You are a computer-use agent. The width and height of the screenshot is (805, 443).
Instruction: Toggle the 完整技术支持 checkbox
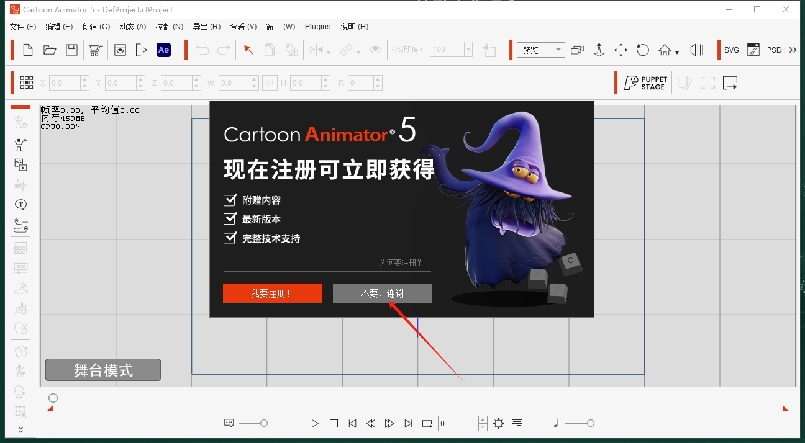click(x=229, y=238)
